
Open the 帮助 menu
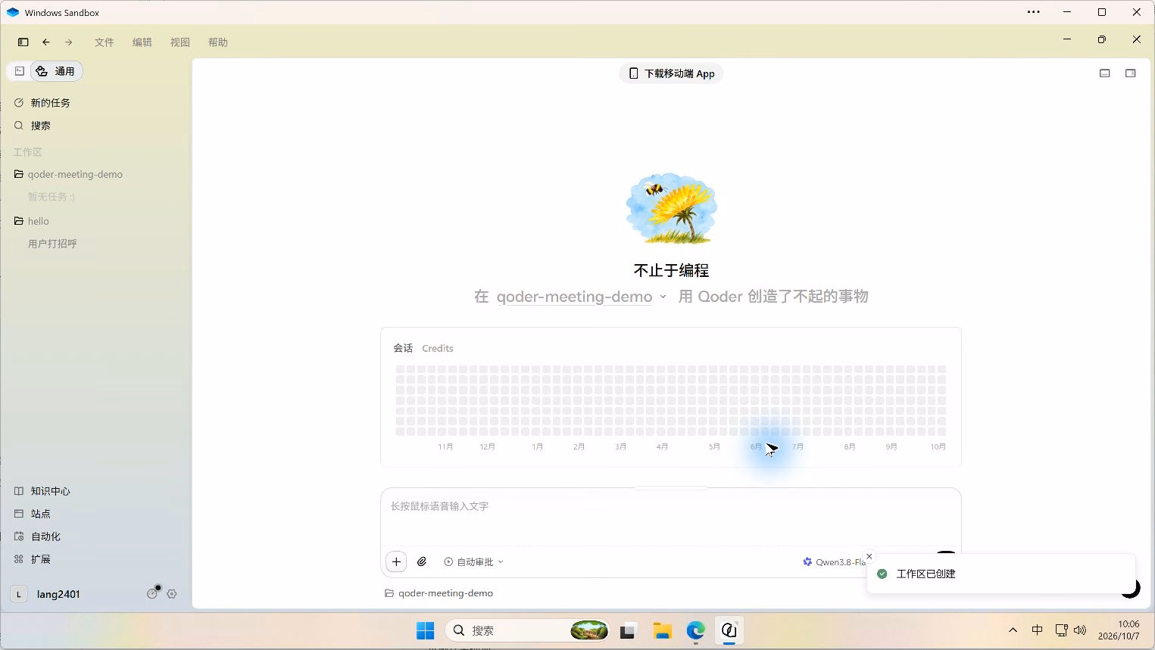point(218,42)
